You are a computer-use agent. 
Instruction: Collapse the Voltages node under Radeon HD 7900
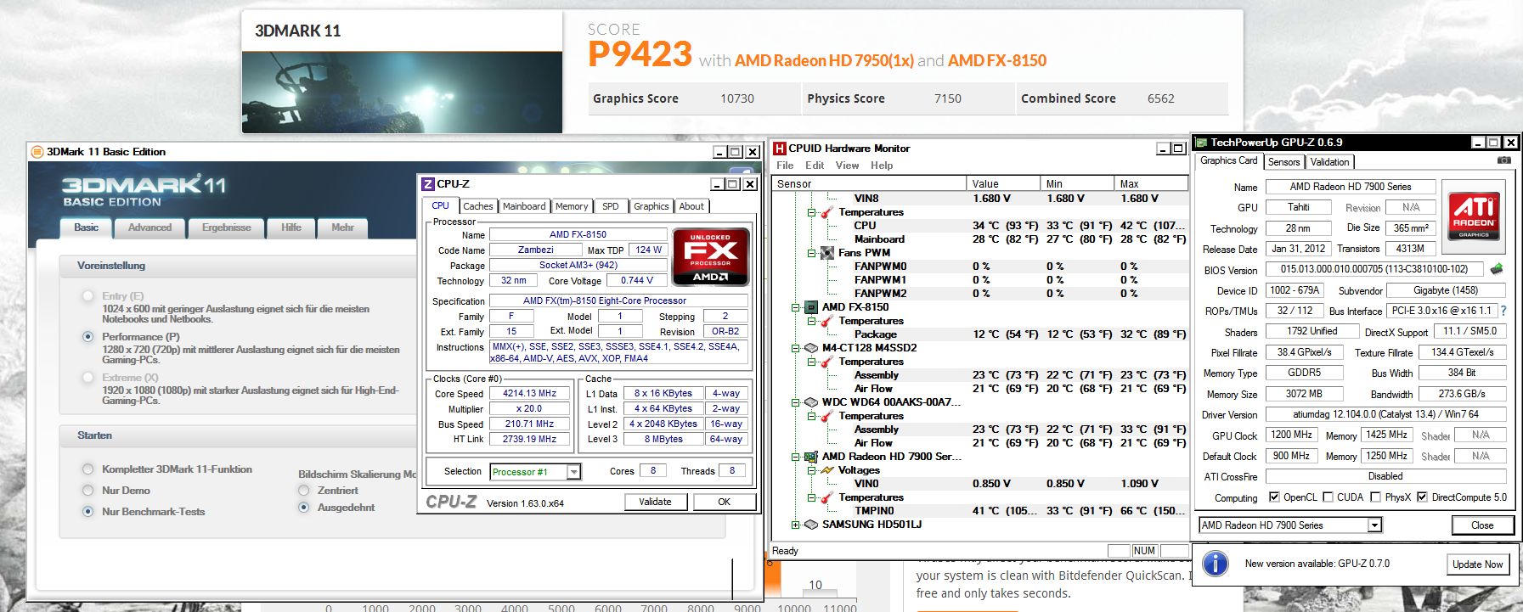(x=811, y=470)
